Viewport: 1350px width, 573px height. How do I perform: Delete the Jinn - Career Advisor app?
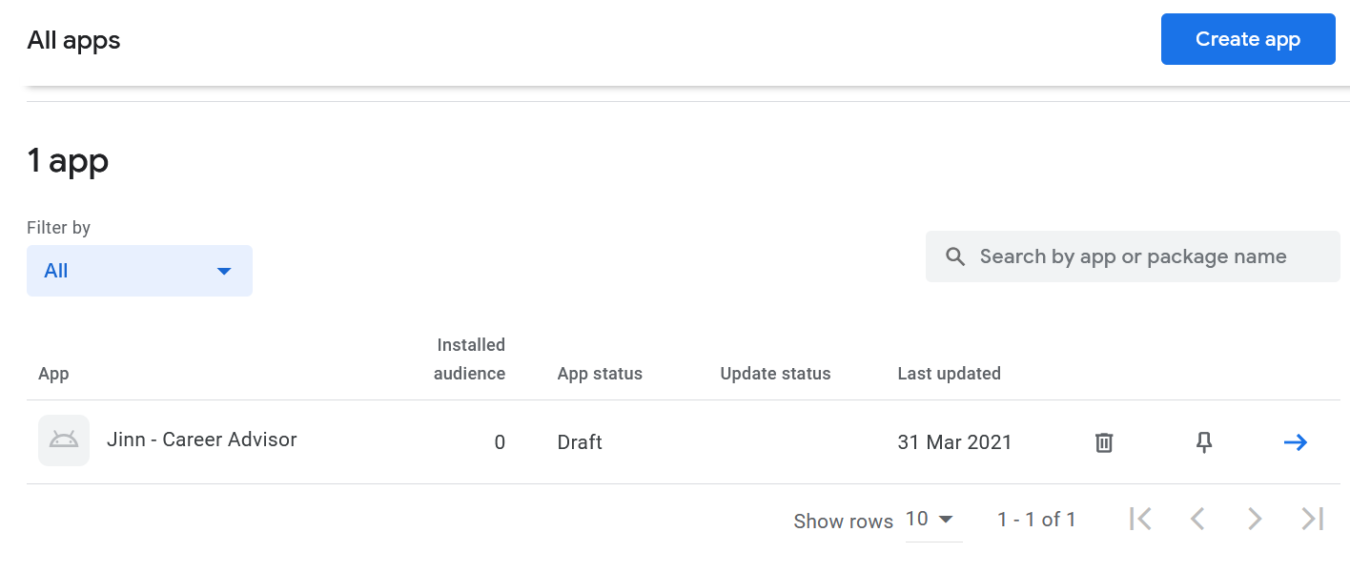point(1104,442)
